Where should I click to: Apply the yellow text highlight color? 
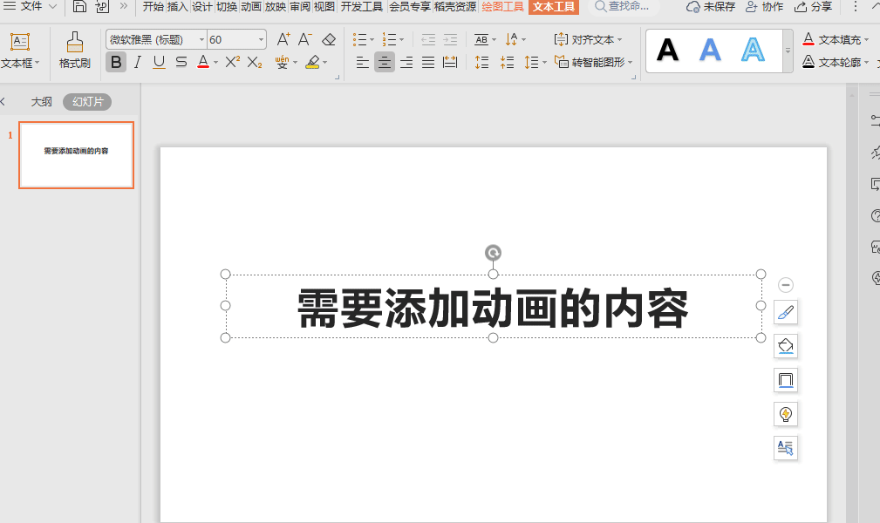click(x=312, y=62)
